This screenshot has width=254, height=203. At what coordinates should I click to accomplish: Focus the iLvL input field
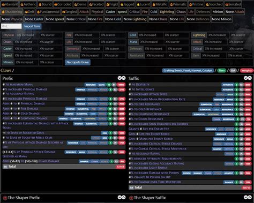(11, 26)
